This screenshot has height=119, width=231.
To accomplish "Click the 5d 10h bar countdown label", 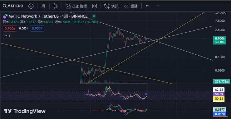I will click(220, 43).
